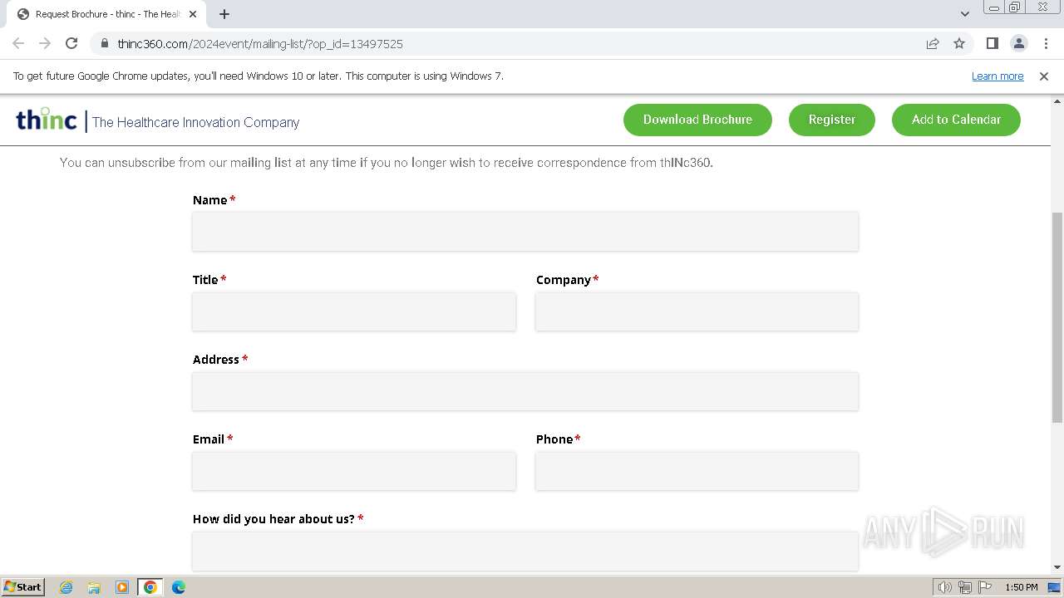Image resolution: width=1064 pixels, height=598 pixels.
Task: Reload the page with the refresh icon
Action: coord(71,43)
